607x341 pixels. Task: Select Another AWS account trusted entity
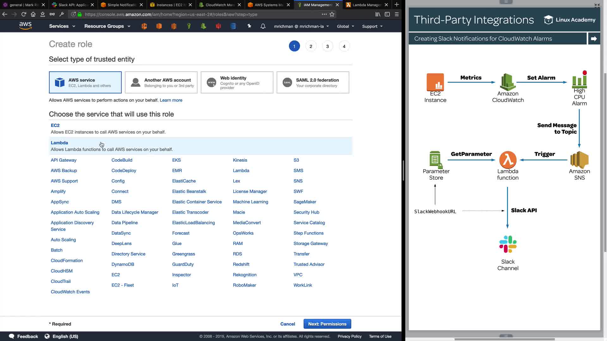click(161, 82)
